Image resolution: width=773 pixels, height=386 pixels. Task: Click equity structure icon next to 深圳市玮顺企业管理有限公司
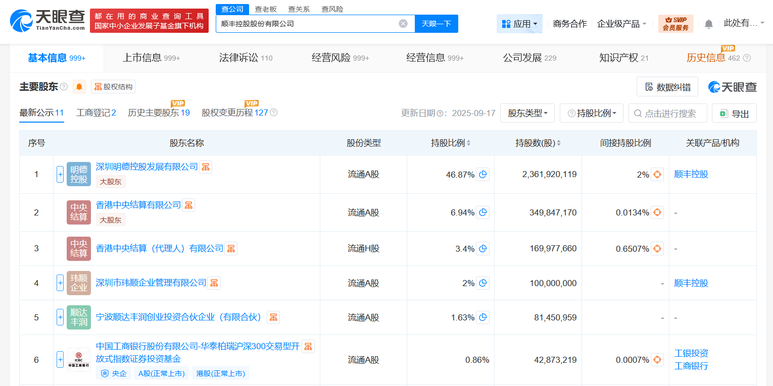click(x=214, y=283)
